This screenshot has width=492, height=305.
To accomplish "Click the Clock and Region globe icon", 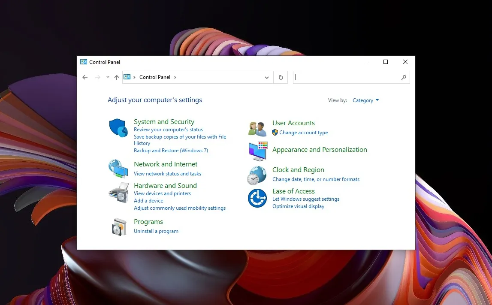I will pyautogui.click(x=257, y=175).
